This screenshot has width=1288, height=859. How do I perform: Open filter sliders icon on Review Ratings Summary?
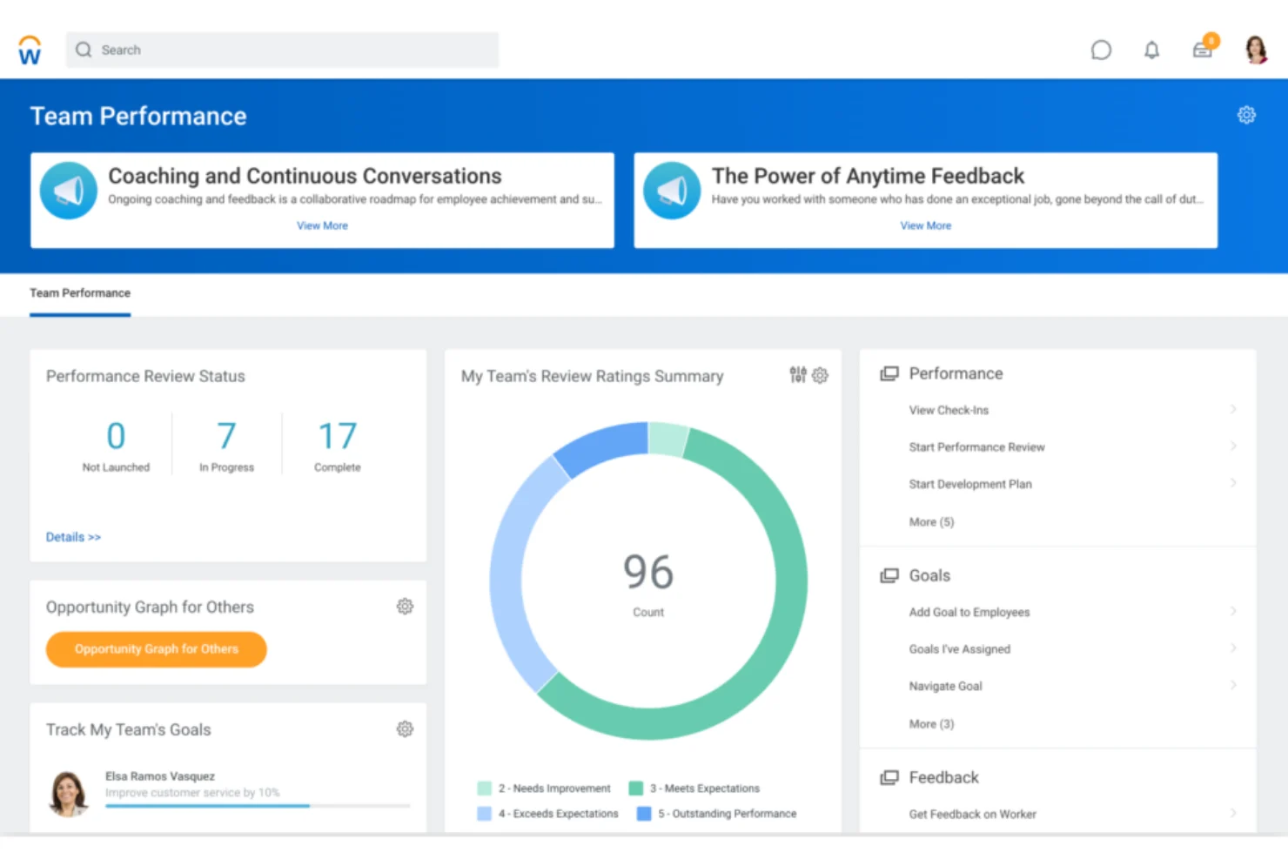click(798, 375)
